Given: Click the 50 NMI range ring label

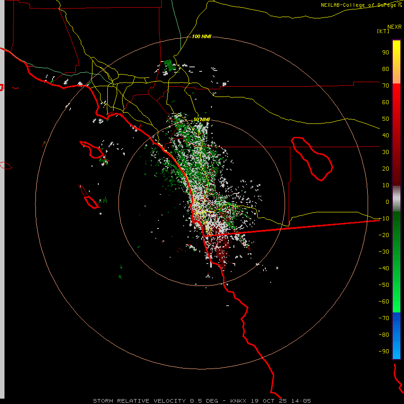Looking at the screenshot, I should pyautogui.click(x=202, y=119).
